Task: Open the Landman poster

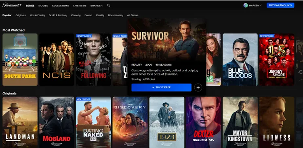Action: pos(20,122)
